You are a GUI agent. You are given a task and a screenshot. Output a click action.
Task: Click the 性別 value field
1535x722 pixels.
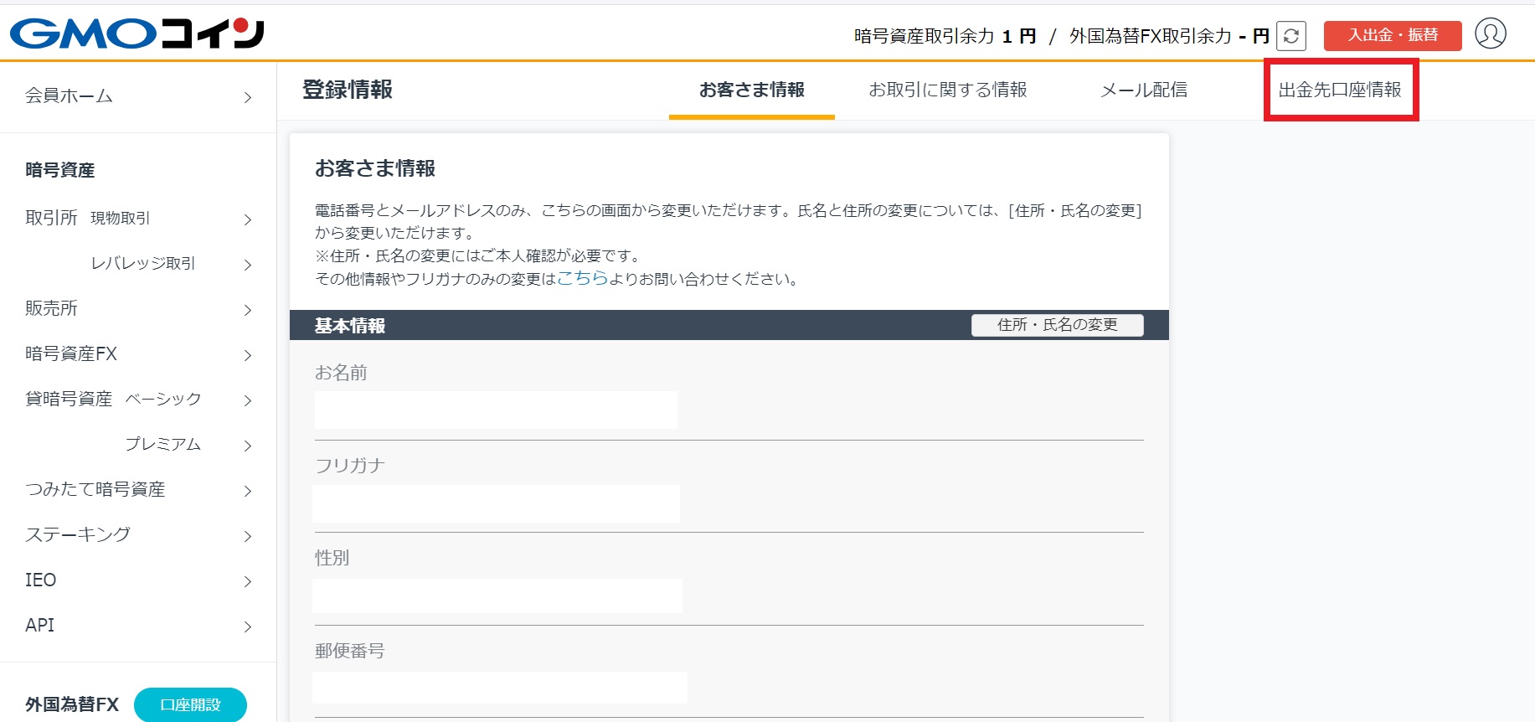point(497,596)
